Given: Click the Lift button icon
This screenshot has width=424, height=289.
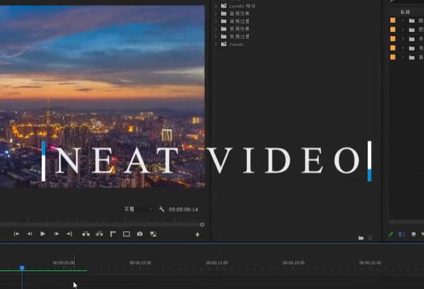Looking at the screenshot, I should tap(86, 234).
